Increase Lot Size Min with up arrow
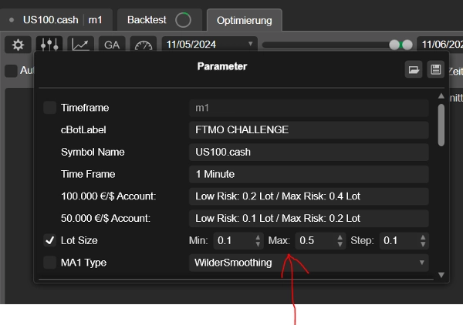Image resolution: width=463 pixels, height=325 pixels. (x=258, y=236)
